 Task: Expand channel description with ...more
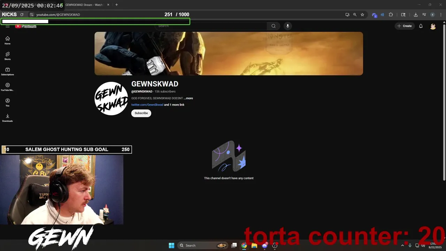click(188, 98)
